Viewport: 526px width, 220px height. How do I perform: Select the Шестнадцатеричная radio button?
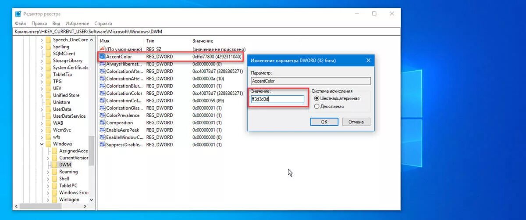pyautogui.click(x=317, y=98)
